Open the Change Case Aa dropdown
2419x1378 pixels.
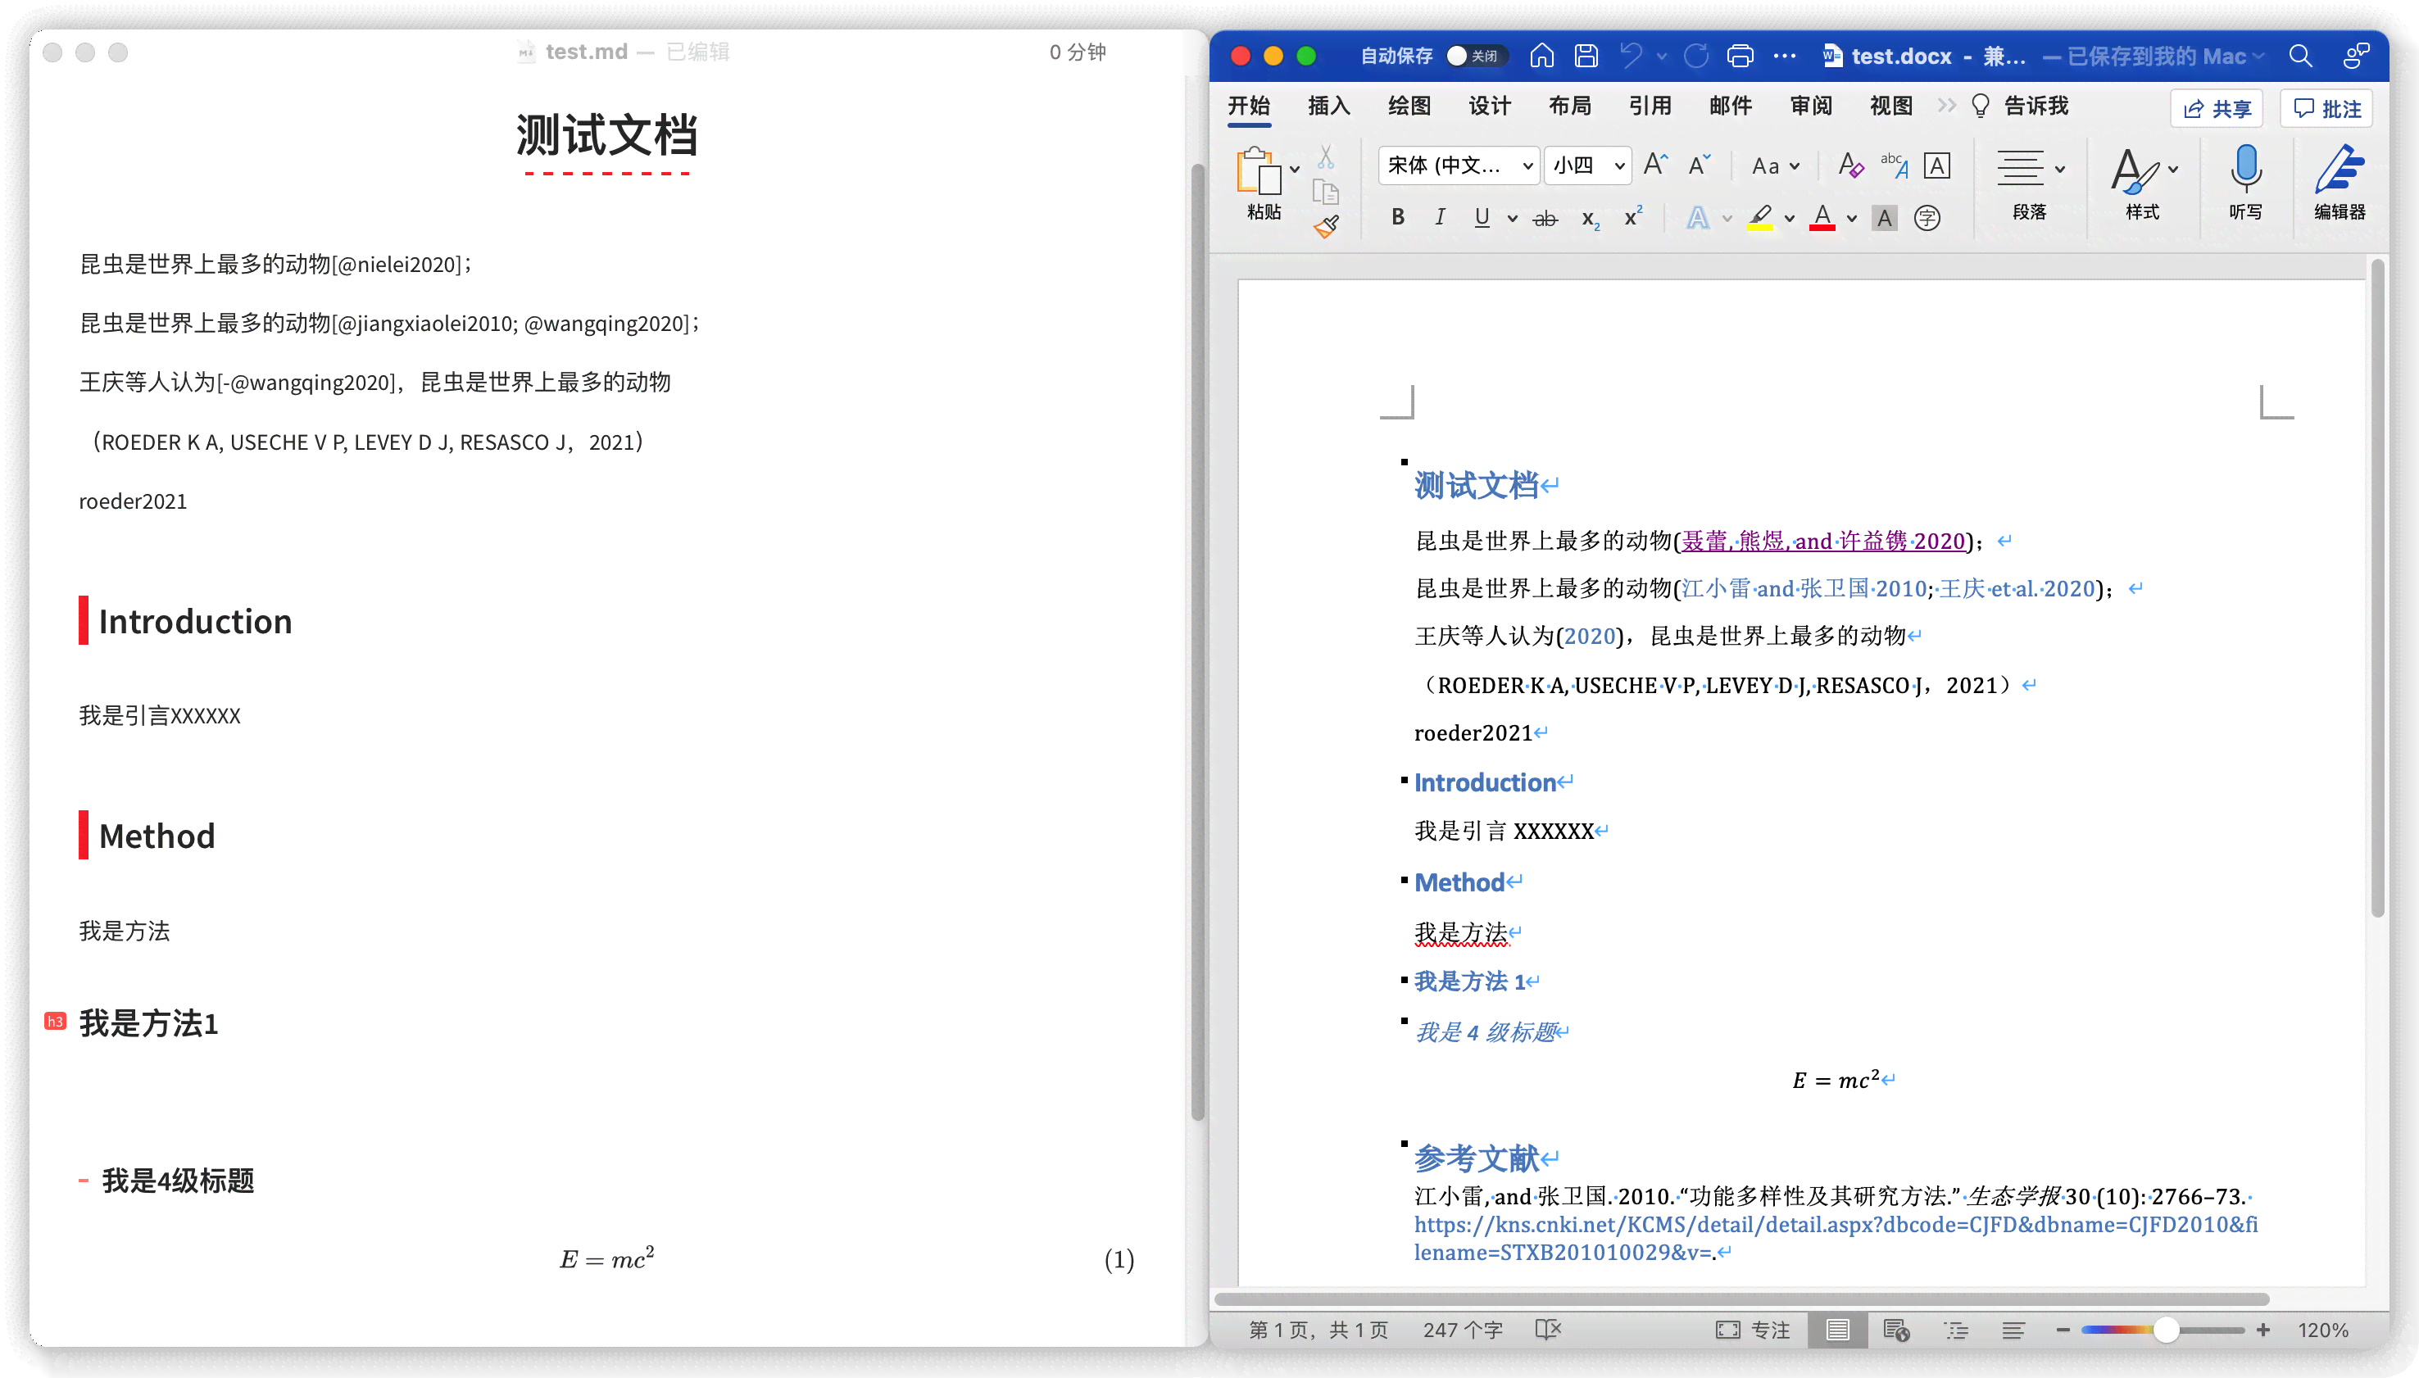click(x=1776, y=165)
